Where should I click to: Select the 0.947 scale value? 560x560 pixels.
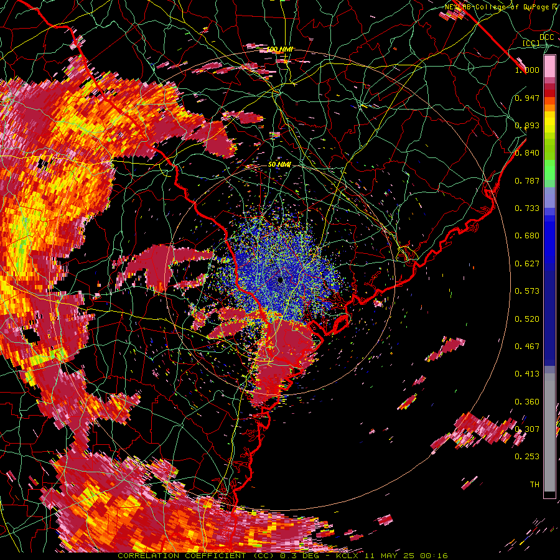pos(527,98)
